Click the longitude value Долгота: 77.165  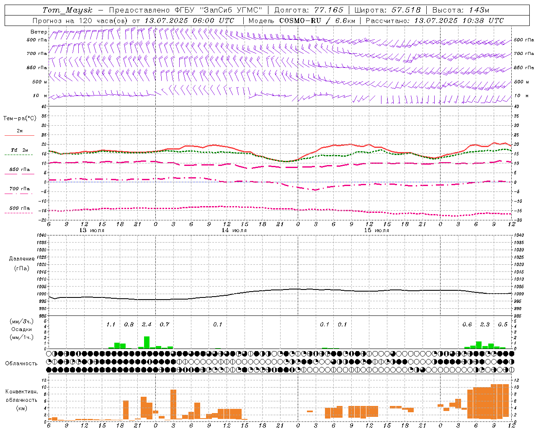309,10
